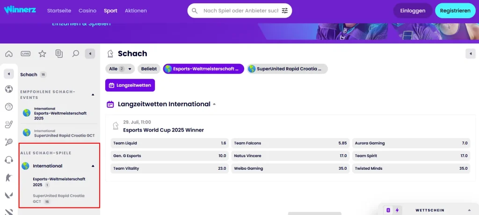Click the knight icon beside event date
The height and width of the screenshot is (215, 479).
116,126
